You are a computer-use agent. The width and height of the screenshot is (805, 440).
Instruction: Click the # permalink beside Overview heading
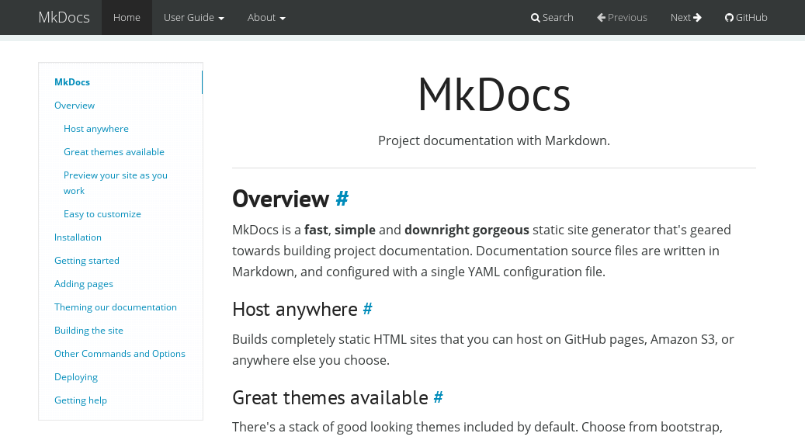tap(342, 199)
